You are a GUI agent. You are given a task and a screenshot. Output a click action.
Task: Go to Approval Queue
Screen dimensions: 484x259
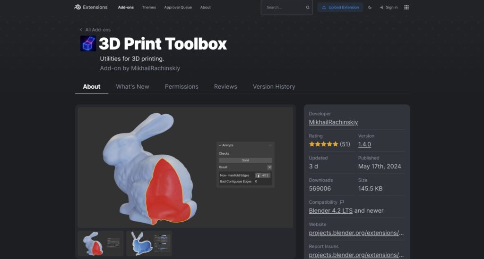tap(178, 8)
